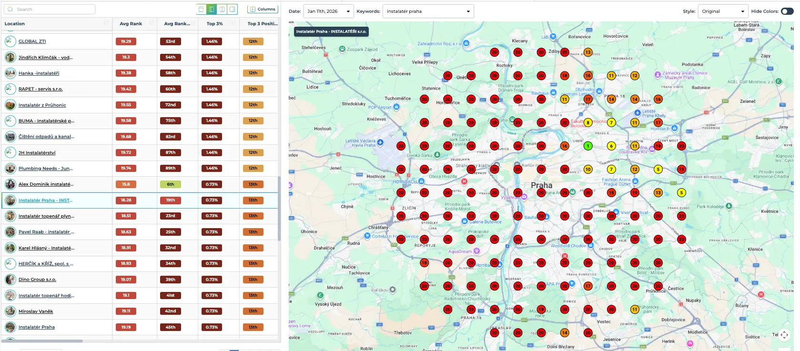The image size is (800, 351).
Task: Click the sort icon in the Avg Rank header
Action: tap(151, 23)
